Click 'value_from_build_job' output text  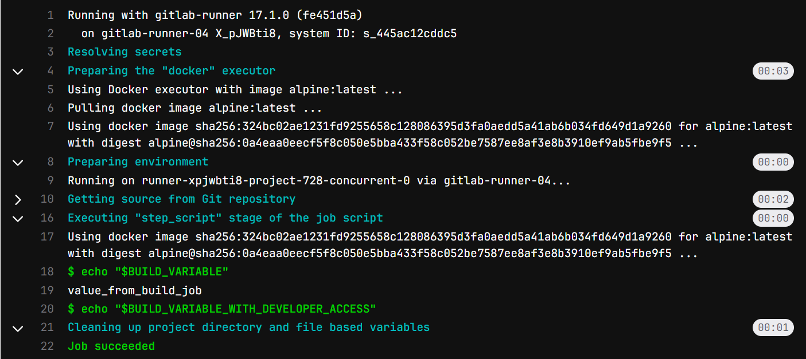point(134,290)
